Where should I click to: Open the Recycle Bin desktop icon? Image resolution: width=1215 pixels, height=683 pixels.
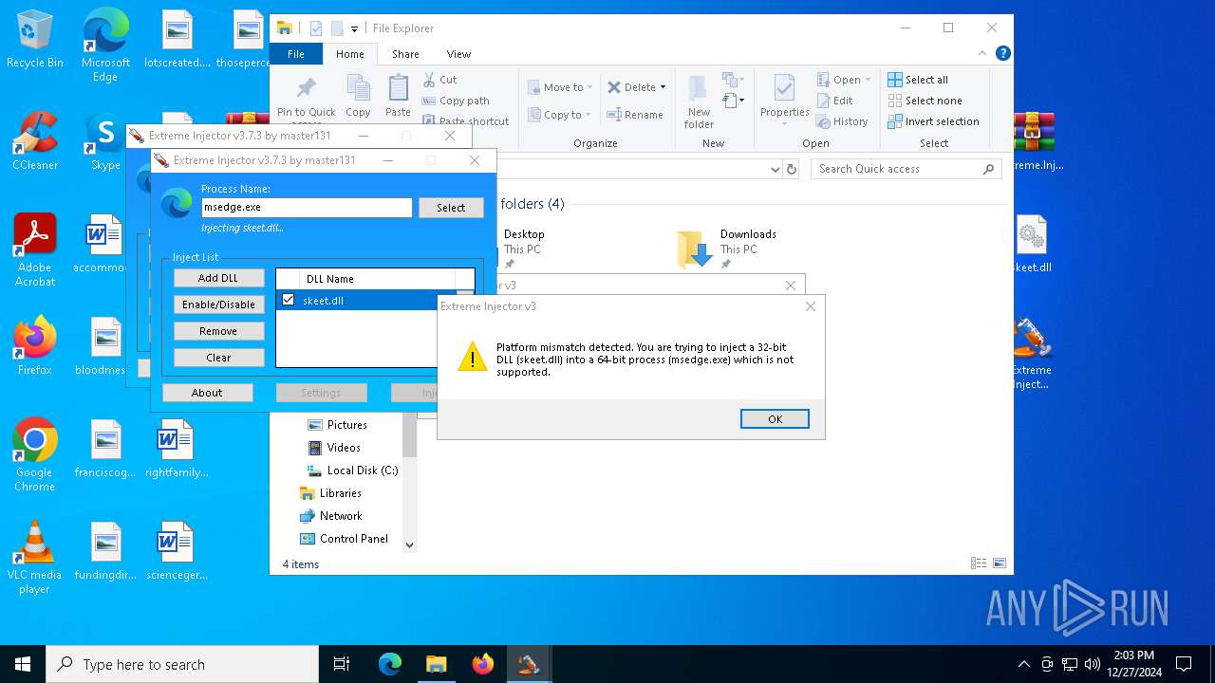(35, 40)
